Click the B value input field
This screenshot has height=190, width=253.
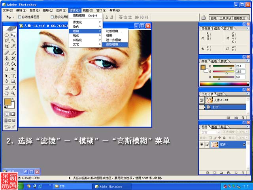click(240, 77)
